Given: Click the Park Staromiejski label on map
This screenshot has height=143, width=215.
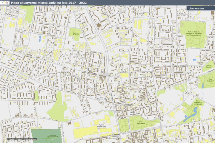Looking at the screenshot, I should tap(141, 123).
